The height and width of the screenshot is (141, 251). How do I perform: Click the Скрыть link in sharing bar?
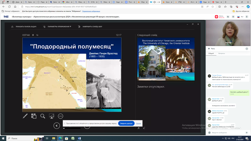pyautogui.click(x=138, y=124)
